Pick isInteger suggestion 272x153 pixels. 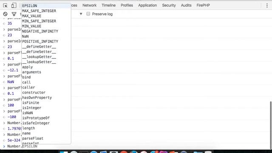coord(46,108)
